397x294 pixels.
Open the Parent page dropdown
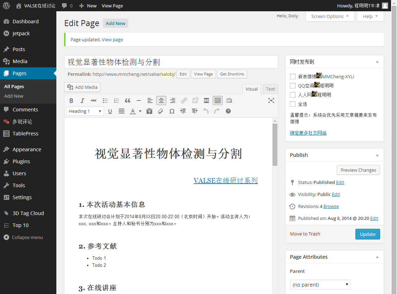tap(320, 284)
